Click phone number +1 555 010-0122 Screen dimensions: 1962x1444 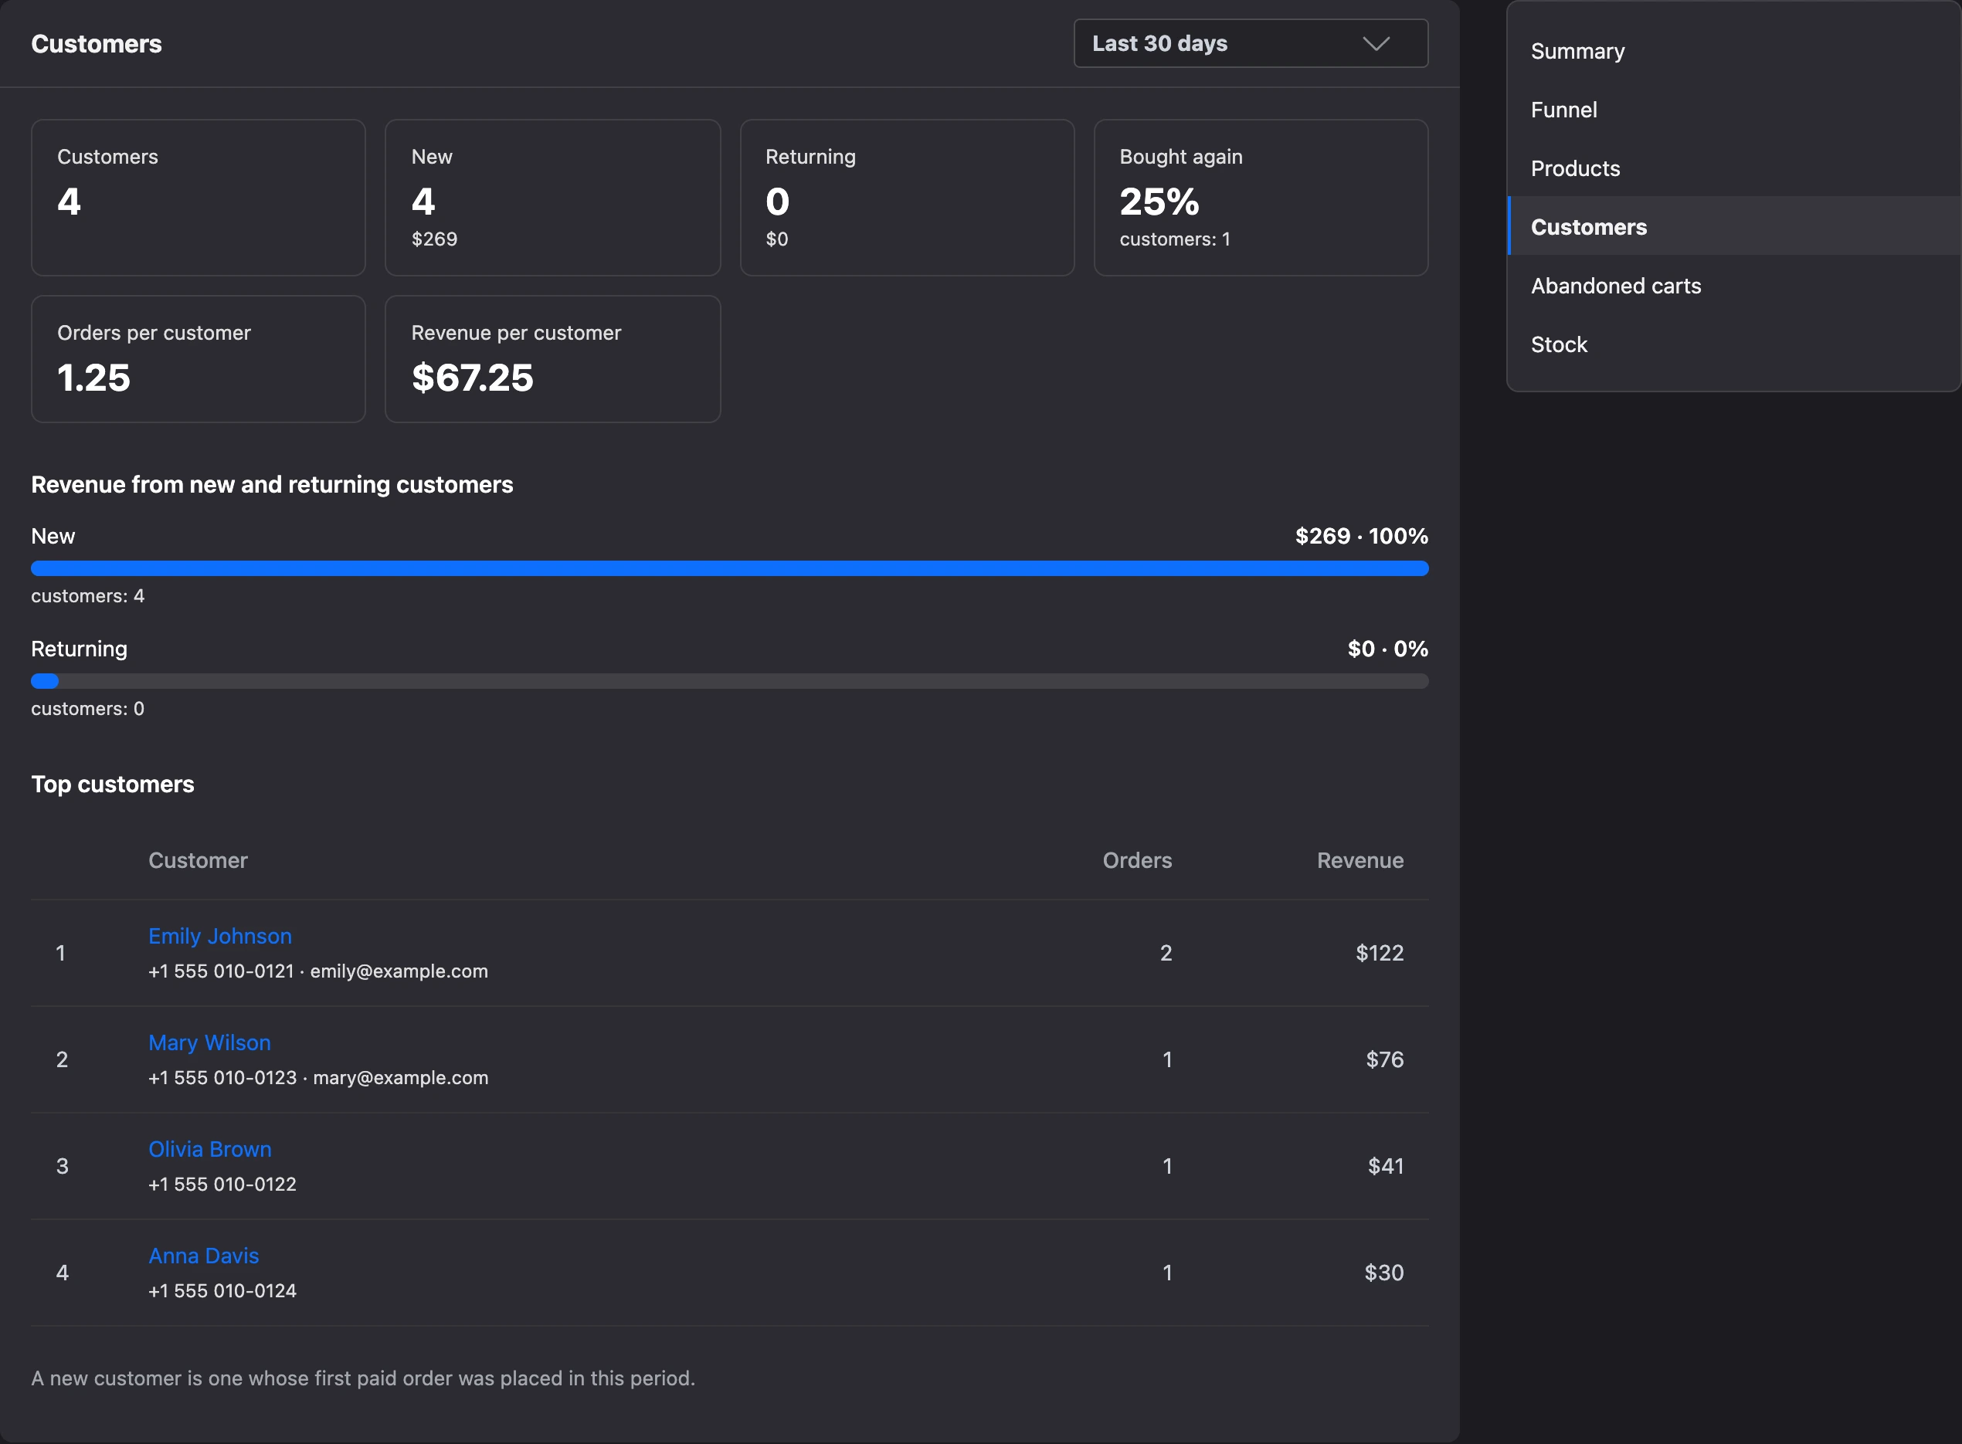click(222, 1185)
